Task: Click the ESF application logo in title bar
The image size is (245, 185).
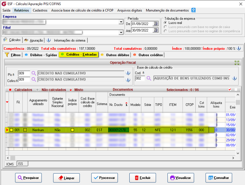Action: (x=4, y=4)
